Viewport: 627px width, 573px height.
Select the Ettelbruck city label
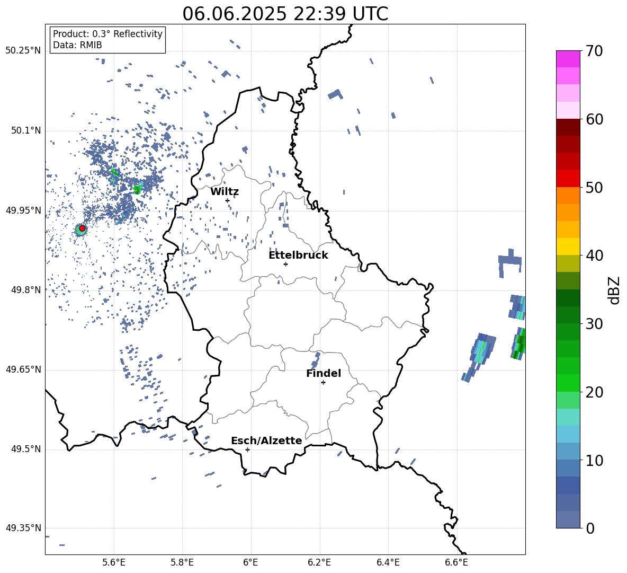(298, 255)
